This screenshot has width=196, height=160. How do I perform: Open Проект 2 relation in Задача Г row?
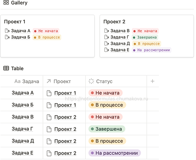65,129
